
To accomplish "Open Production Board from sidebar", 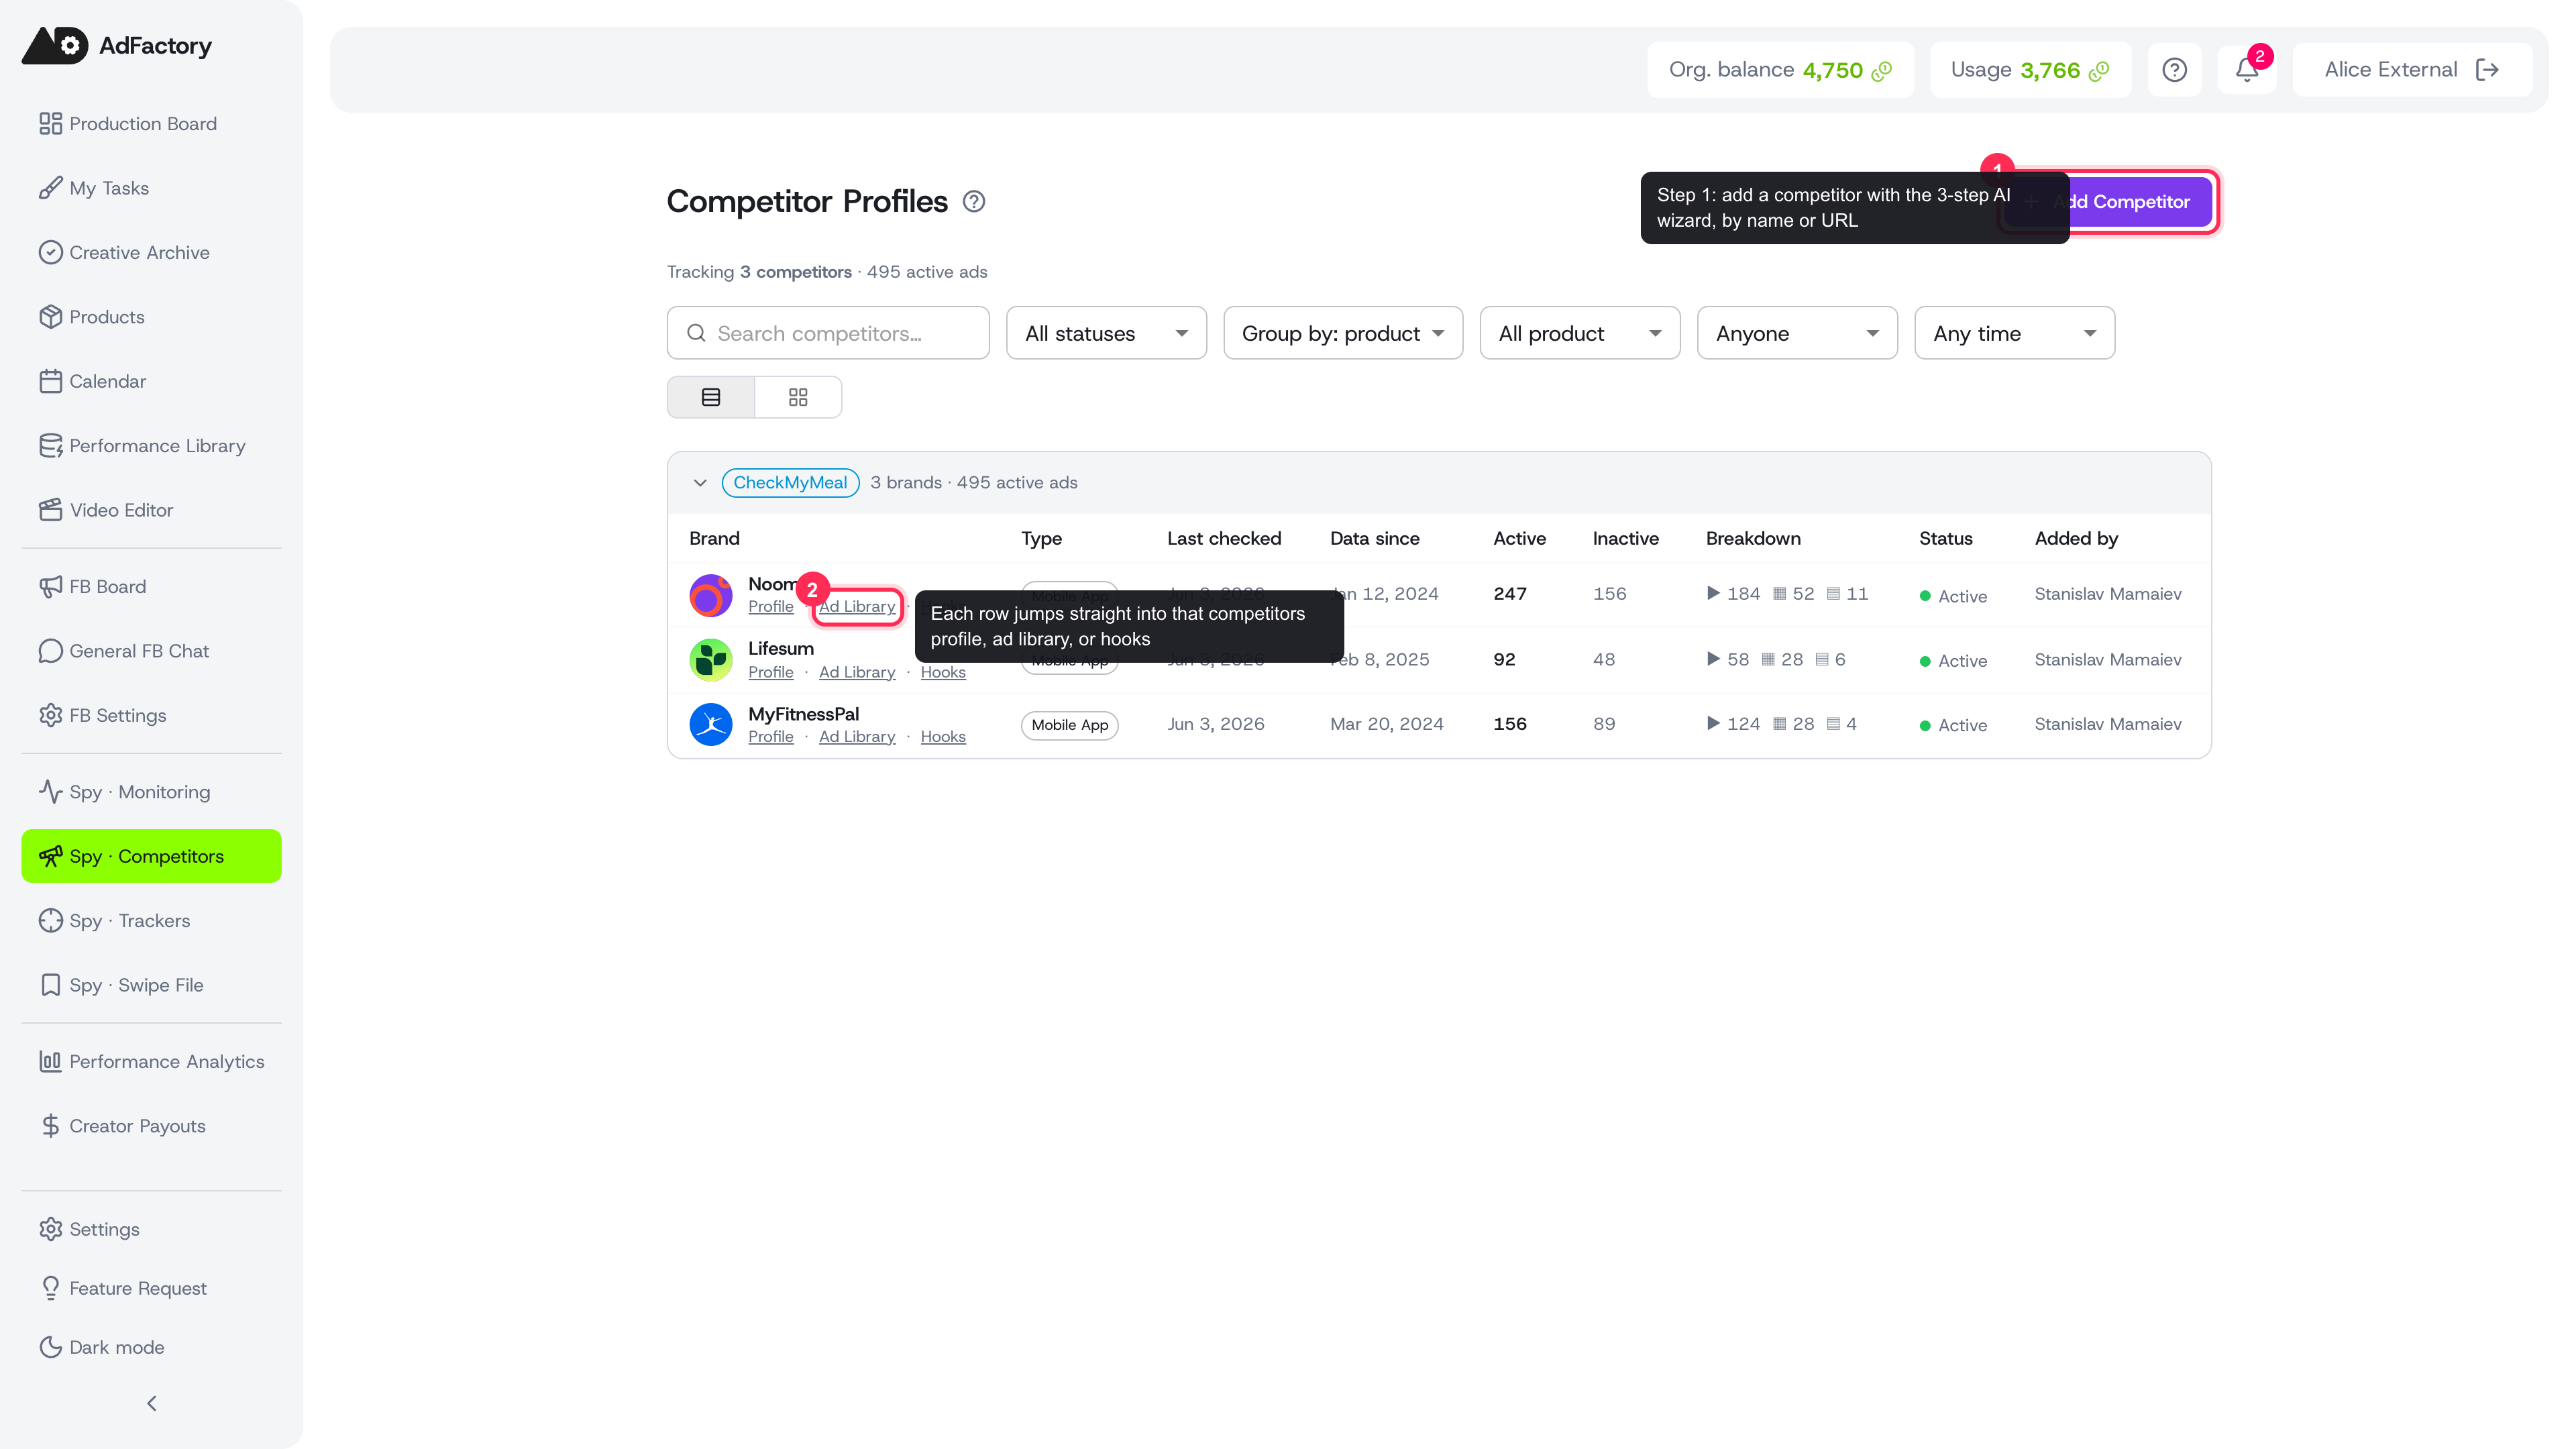I will tap(151, 124).
